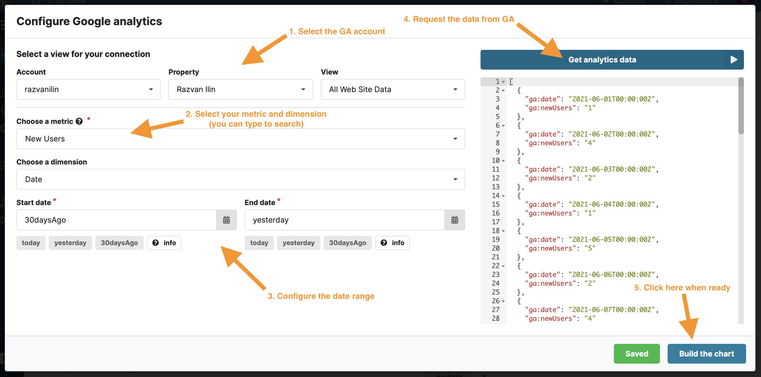Open the New Users metric dropdown
The image size is (761, 377).
(240, 139)
